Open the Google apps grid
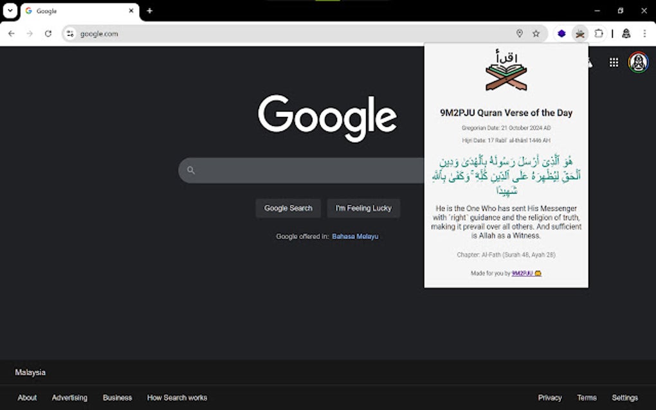 pos(613,62)
